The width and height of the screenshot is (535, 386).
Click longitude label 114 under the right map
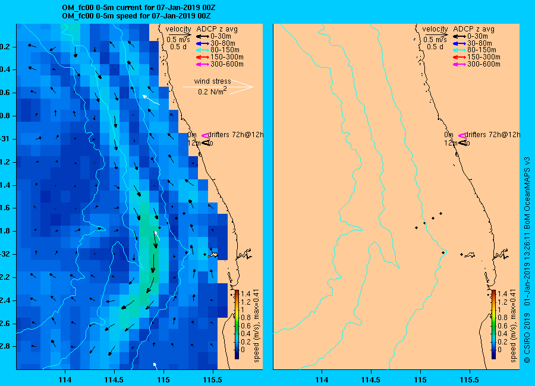(322, 379)
